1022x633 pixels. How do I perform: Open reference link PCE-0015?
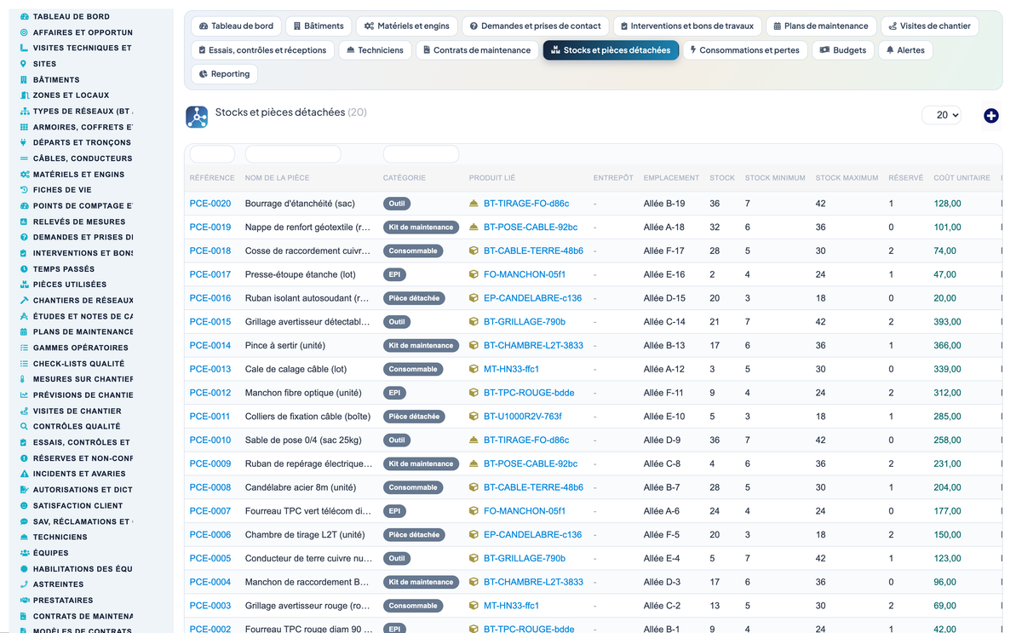coord(210,322)
